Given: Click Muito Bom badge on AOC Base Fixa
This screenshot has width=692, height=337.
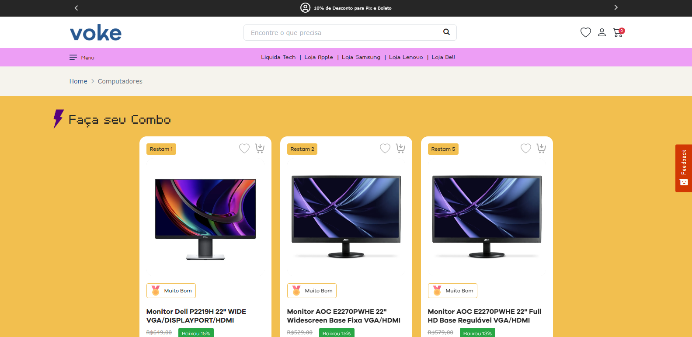Looking at the screenshot, I should (312, 291).
